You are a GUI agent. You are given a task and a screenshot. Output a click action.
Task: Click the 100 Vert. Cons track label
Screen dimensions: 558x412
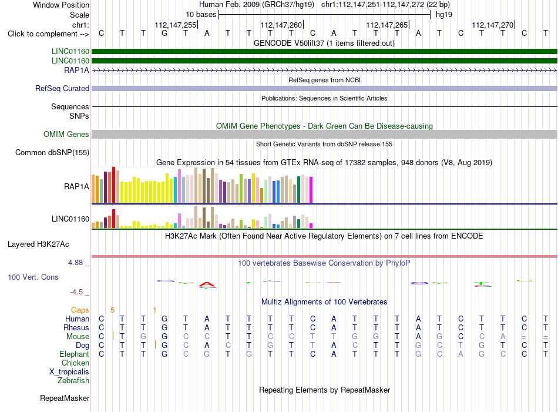click(x=33, y=277)
